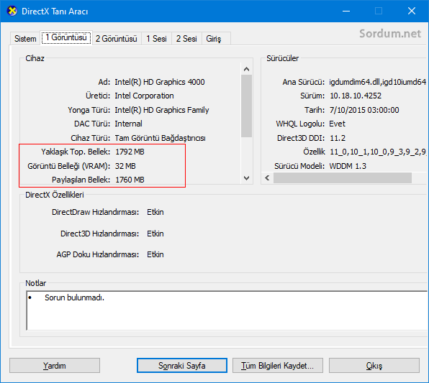Click the Çıkış button

click(x=374, y=366)
